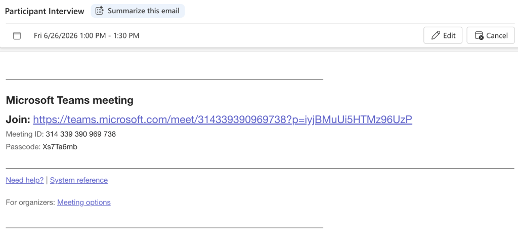Screen dimensions: 518x244
Task: Click the Join: label before the link
Action: [18, 119]
